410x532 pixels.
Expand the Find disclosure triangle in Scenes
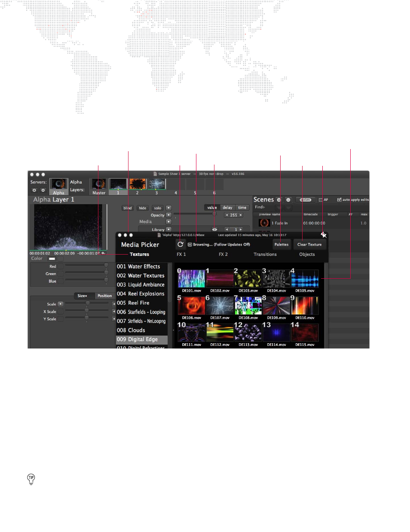tap(264, 207)
